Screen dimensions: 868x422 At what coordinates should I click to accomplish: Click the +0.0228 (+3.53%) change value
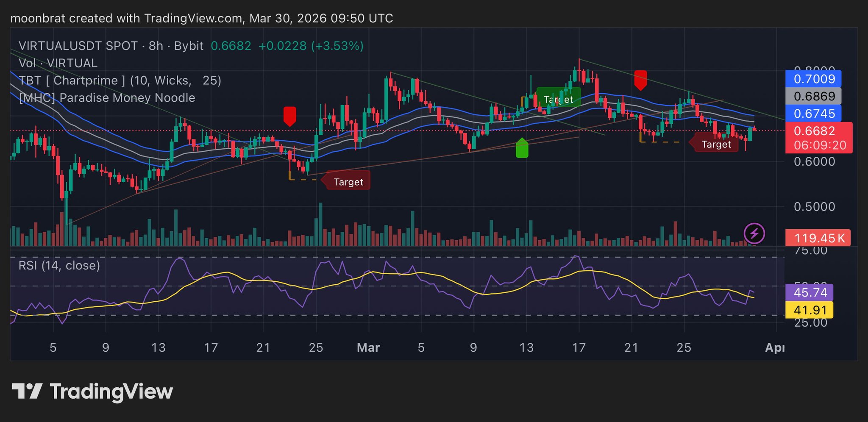pyautogui.click(x=311, y=46)
